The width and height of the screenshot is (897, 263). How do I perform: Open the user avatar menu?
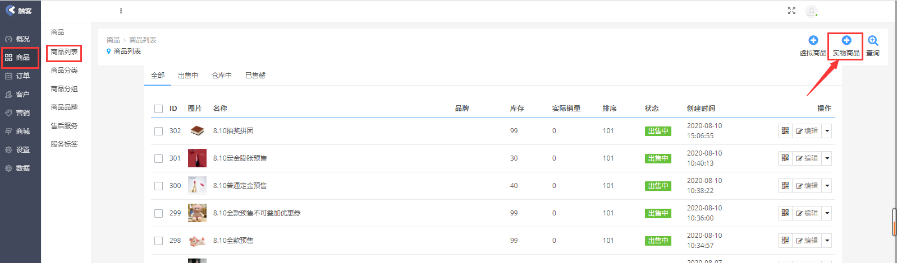[x=811, y=11]
